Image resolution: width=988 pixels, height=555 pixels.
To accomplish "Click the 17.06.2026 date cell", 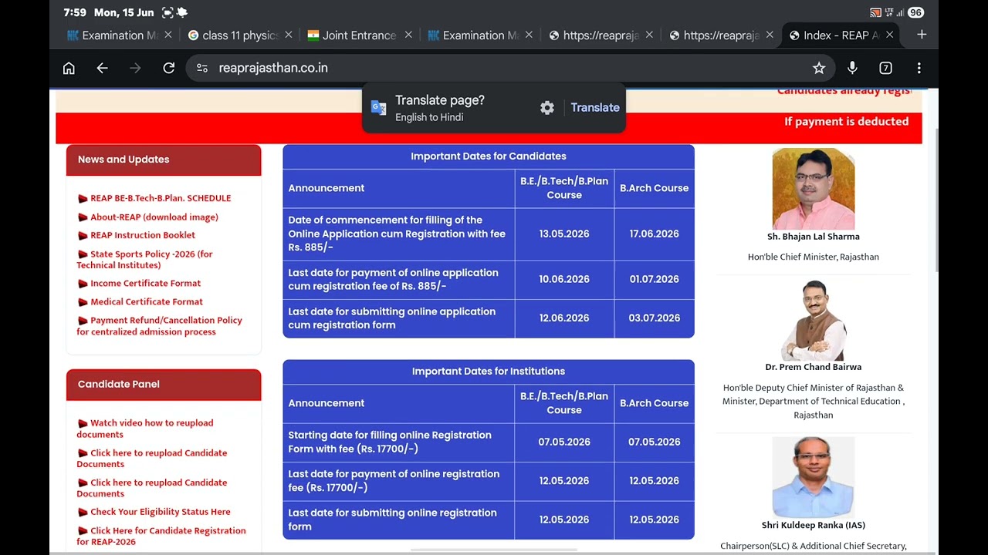I will tap(654, 234).
